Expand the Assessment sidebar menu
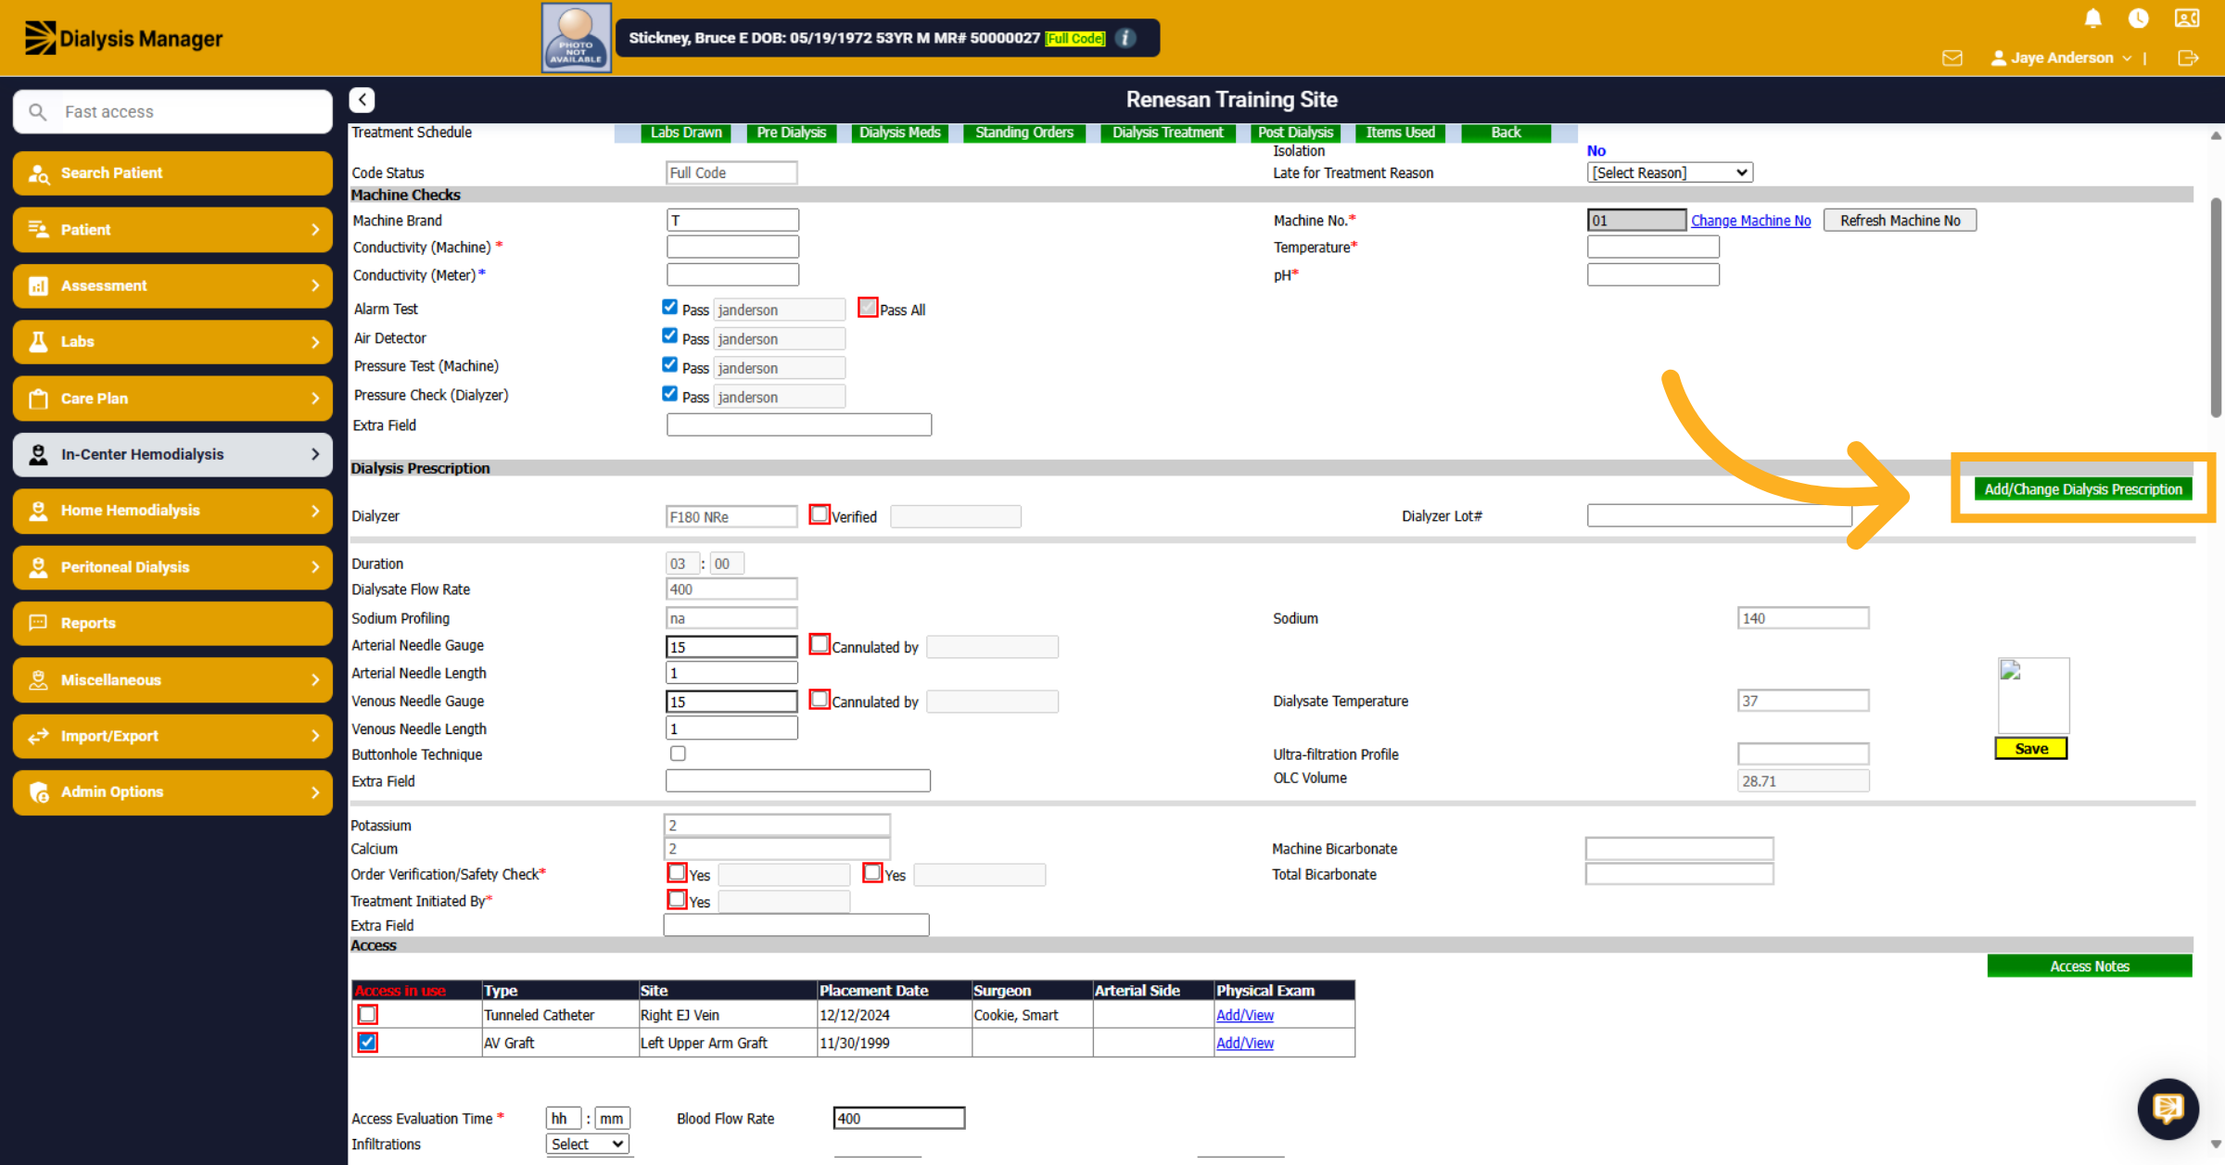This screenshot has height=1165, width=2225. (172, 285)
